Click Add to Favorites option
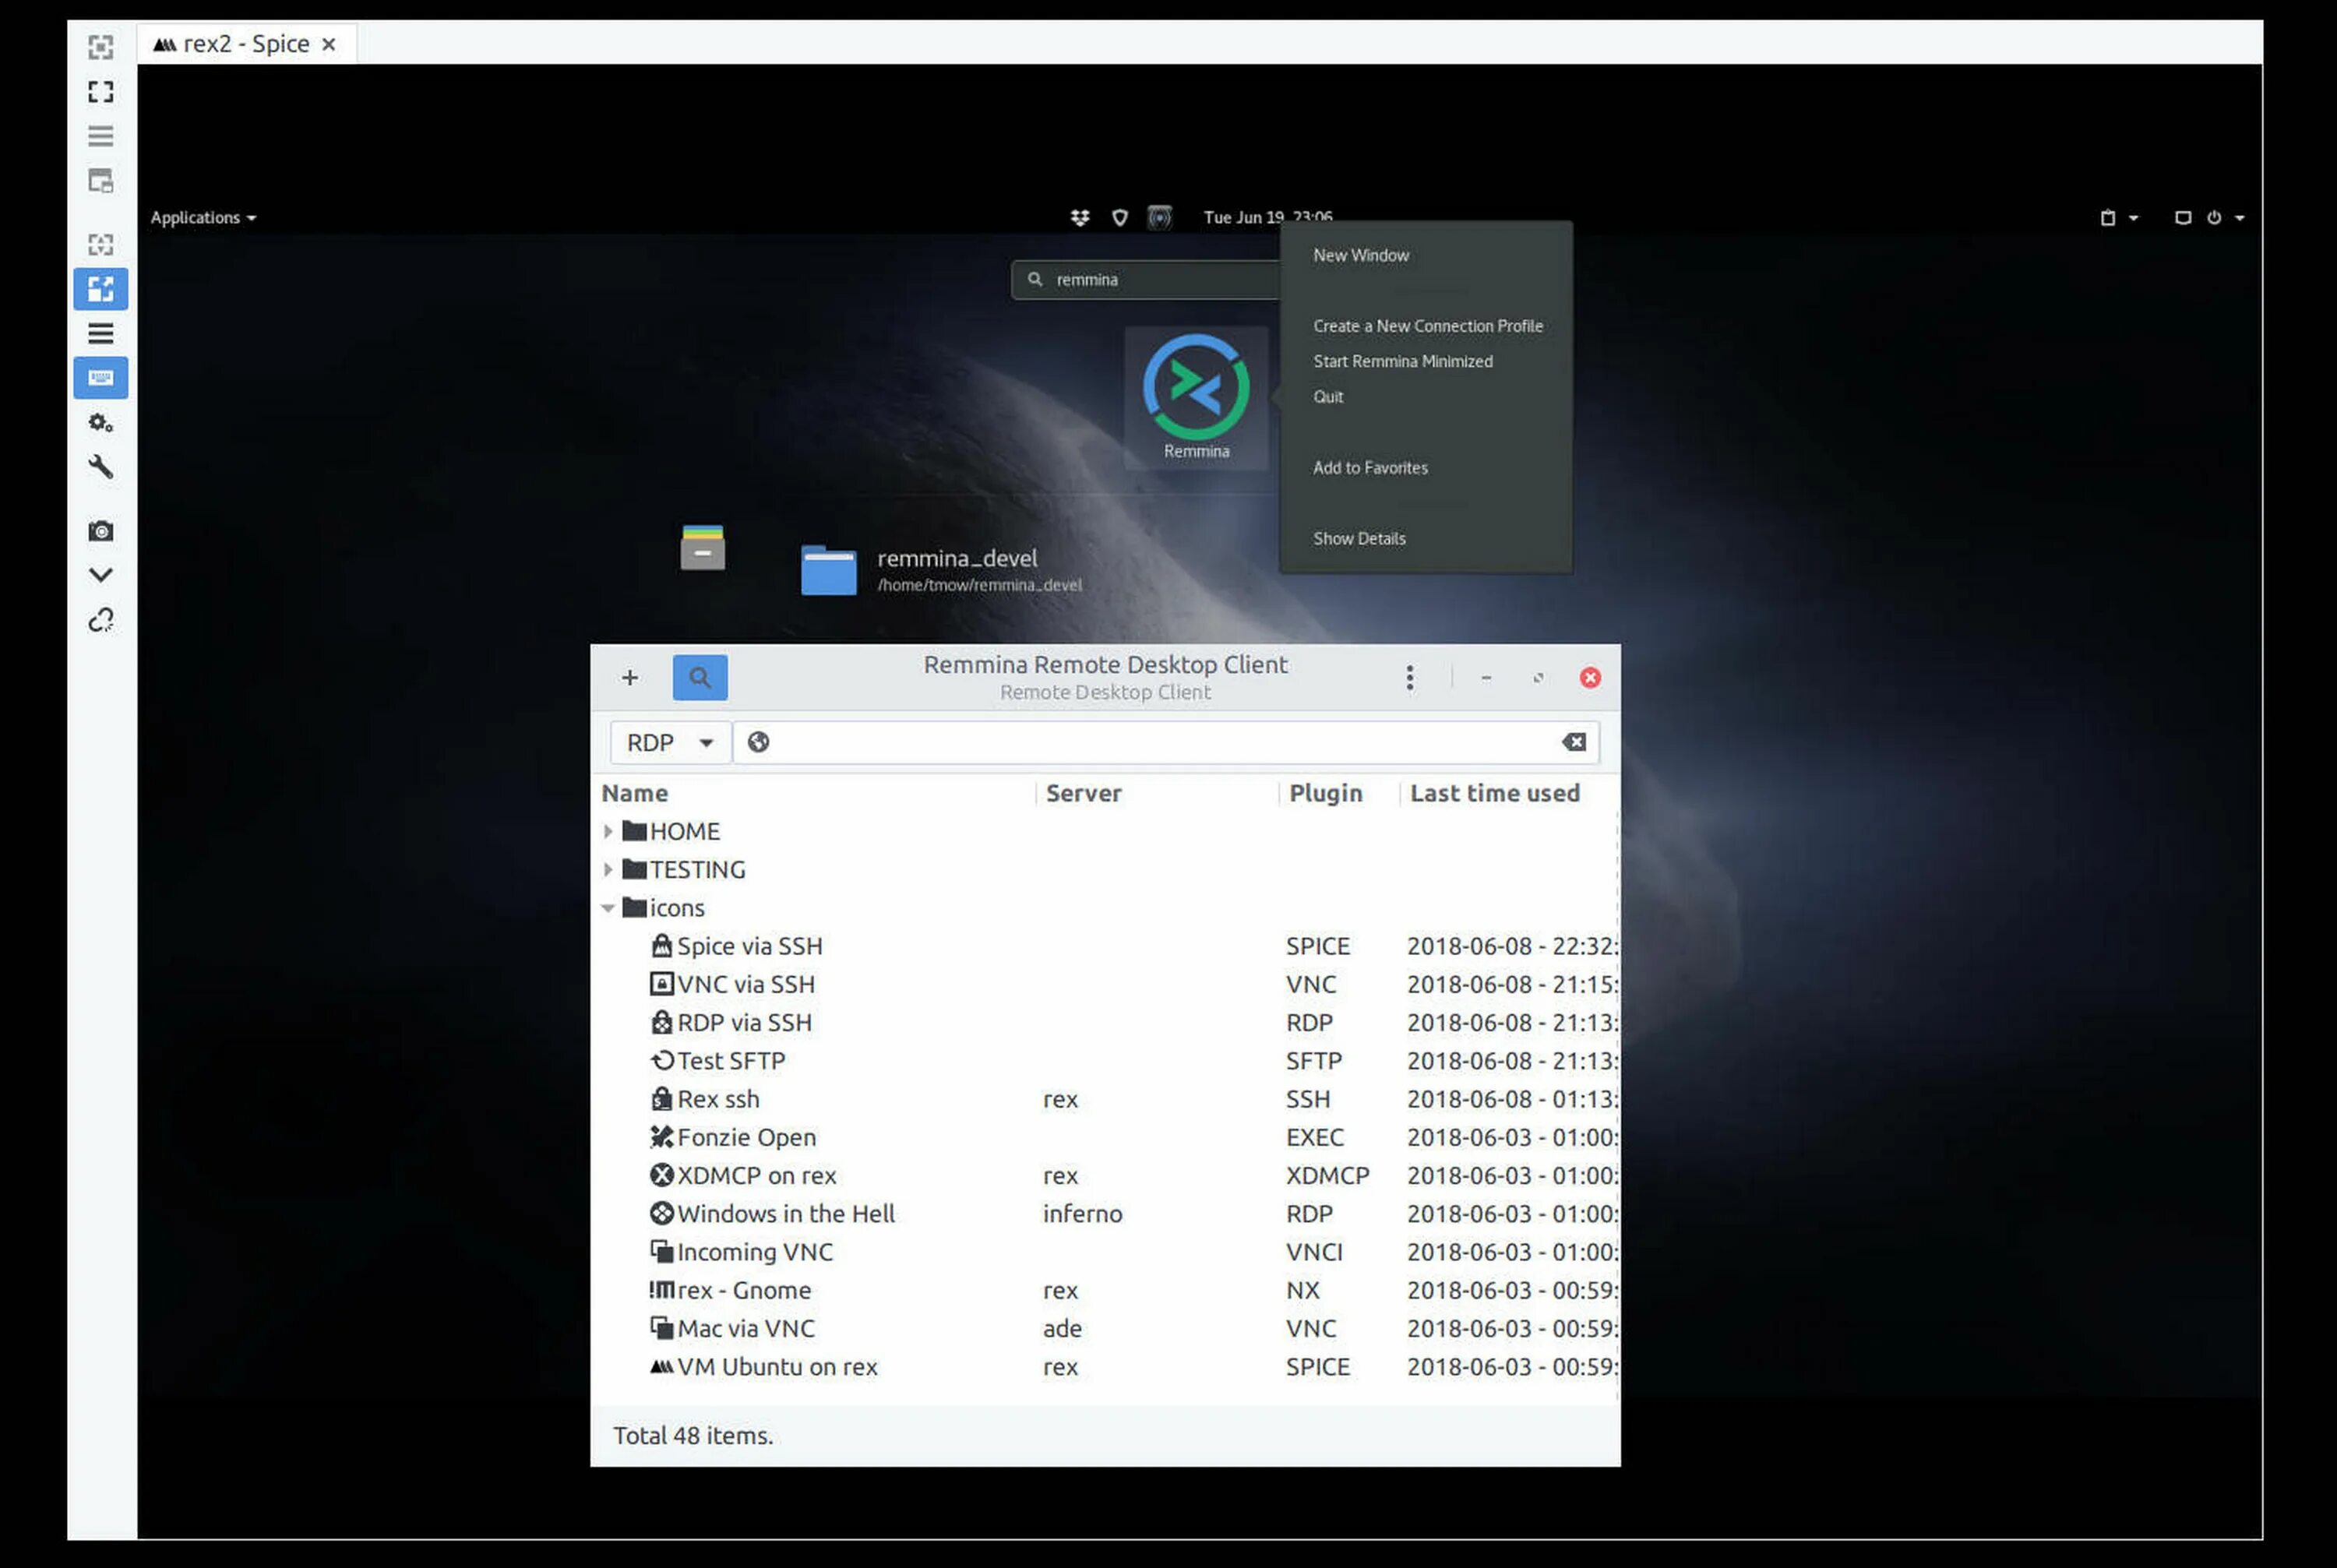 [1369, 466]
